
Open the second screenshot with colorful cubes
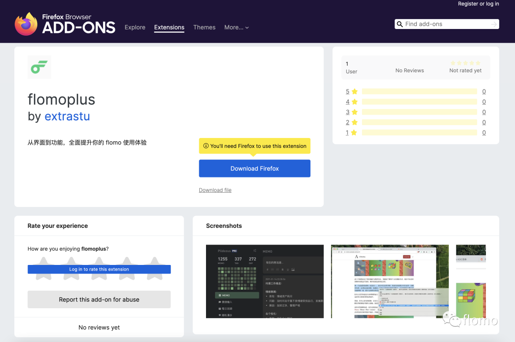pos(390,282)
